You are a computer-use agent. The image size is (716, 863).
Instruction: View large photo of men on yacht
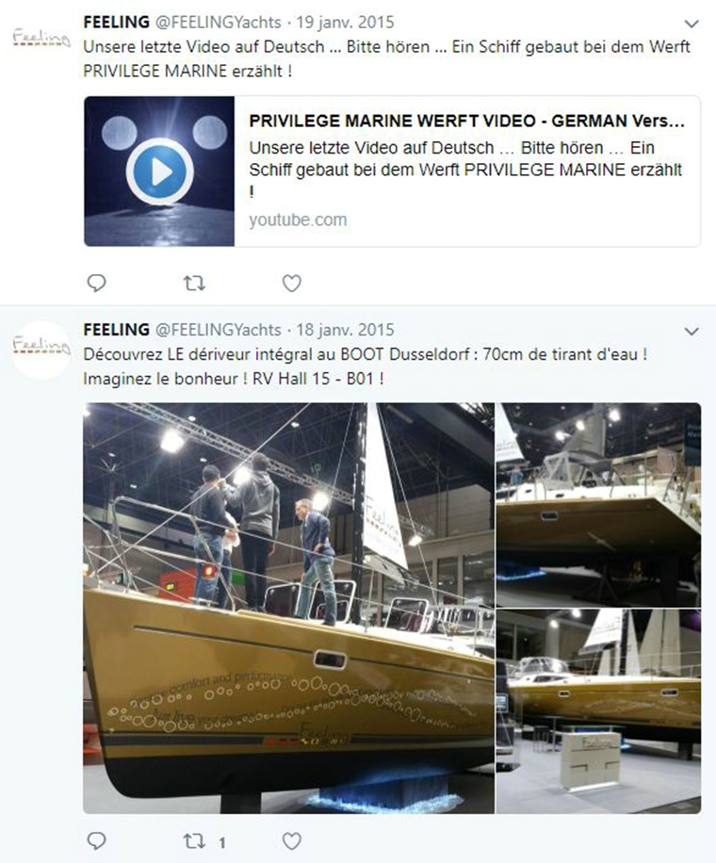coord(288,609)
